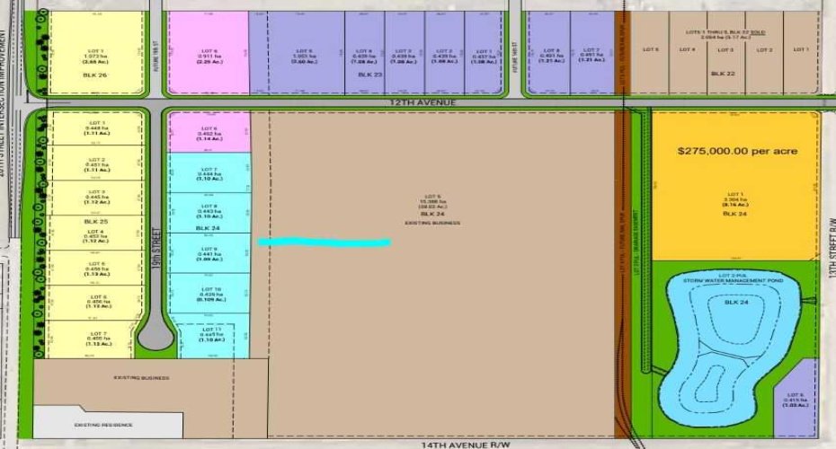Click the cyan highlight line marking
This screenshot has width=836, height=449.
[x=324, y=242]
